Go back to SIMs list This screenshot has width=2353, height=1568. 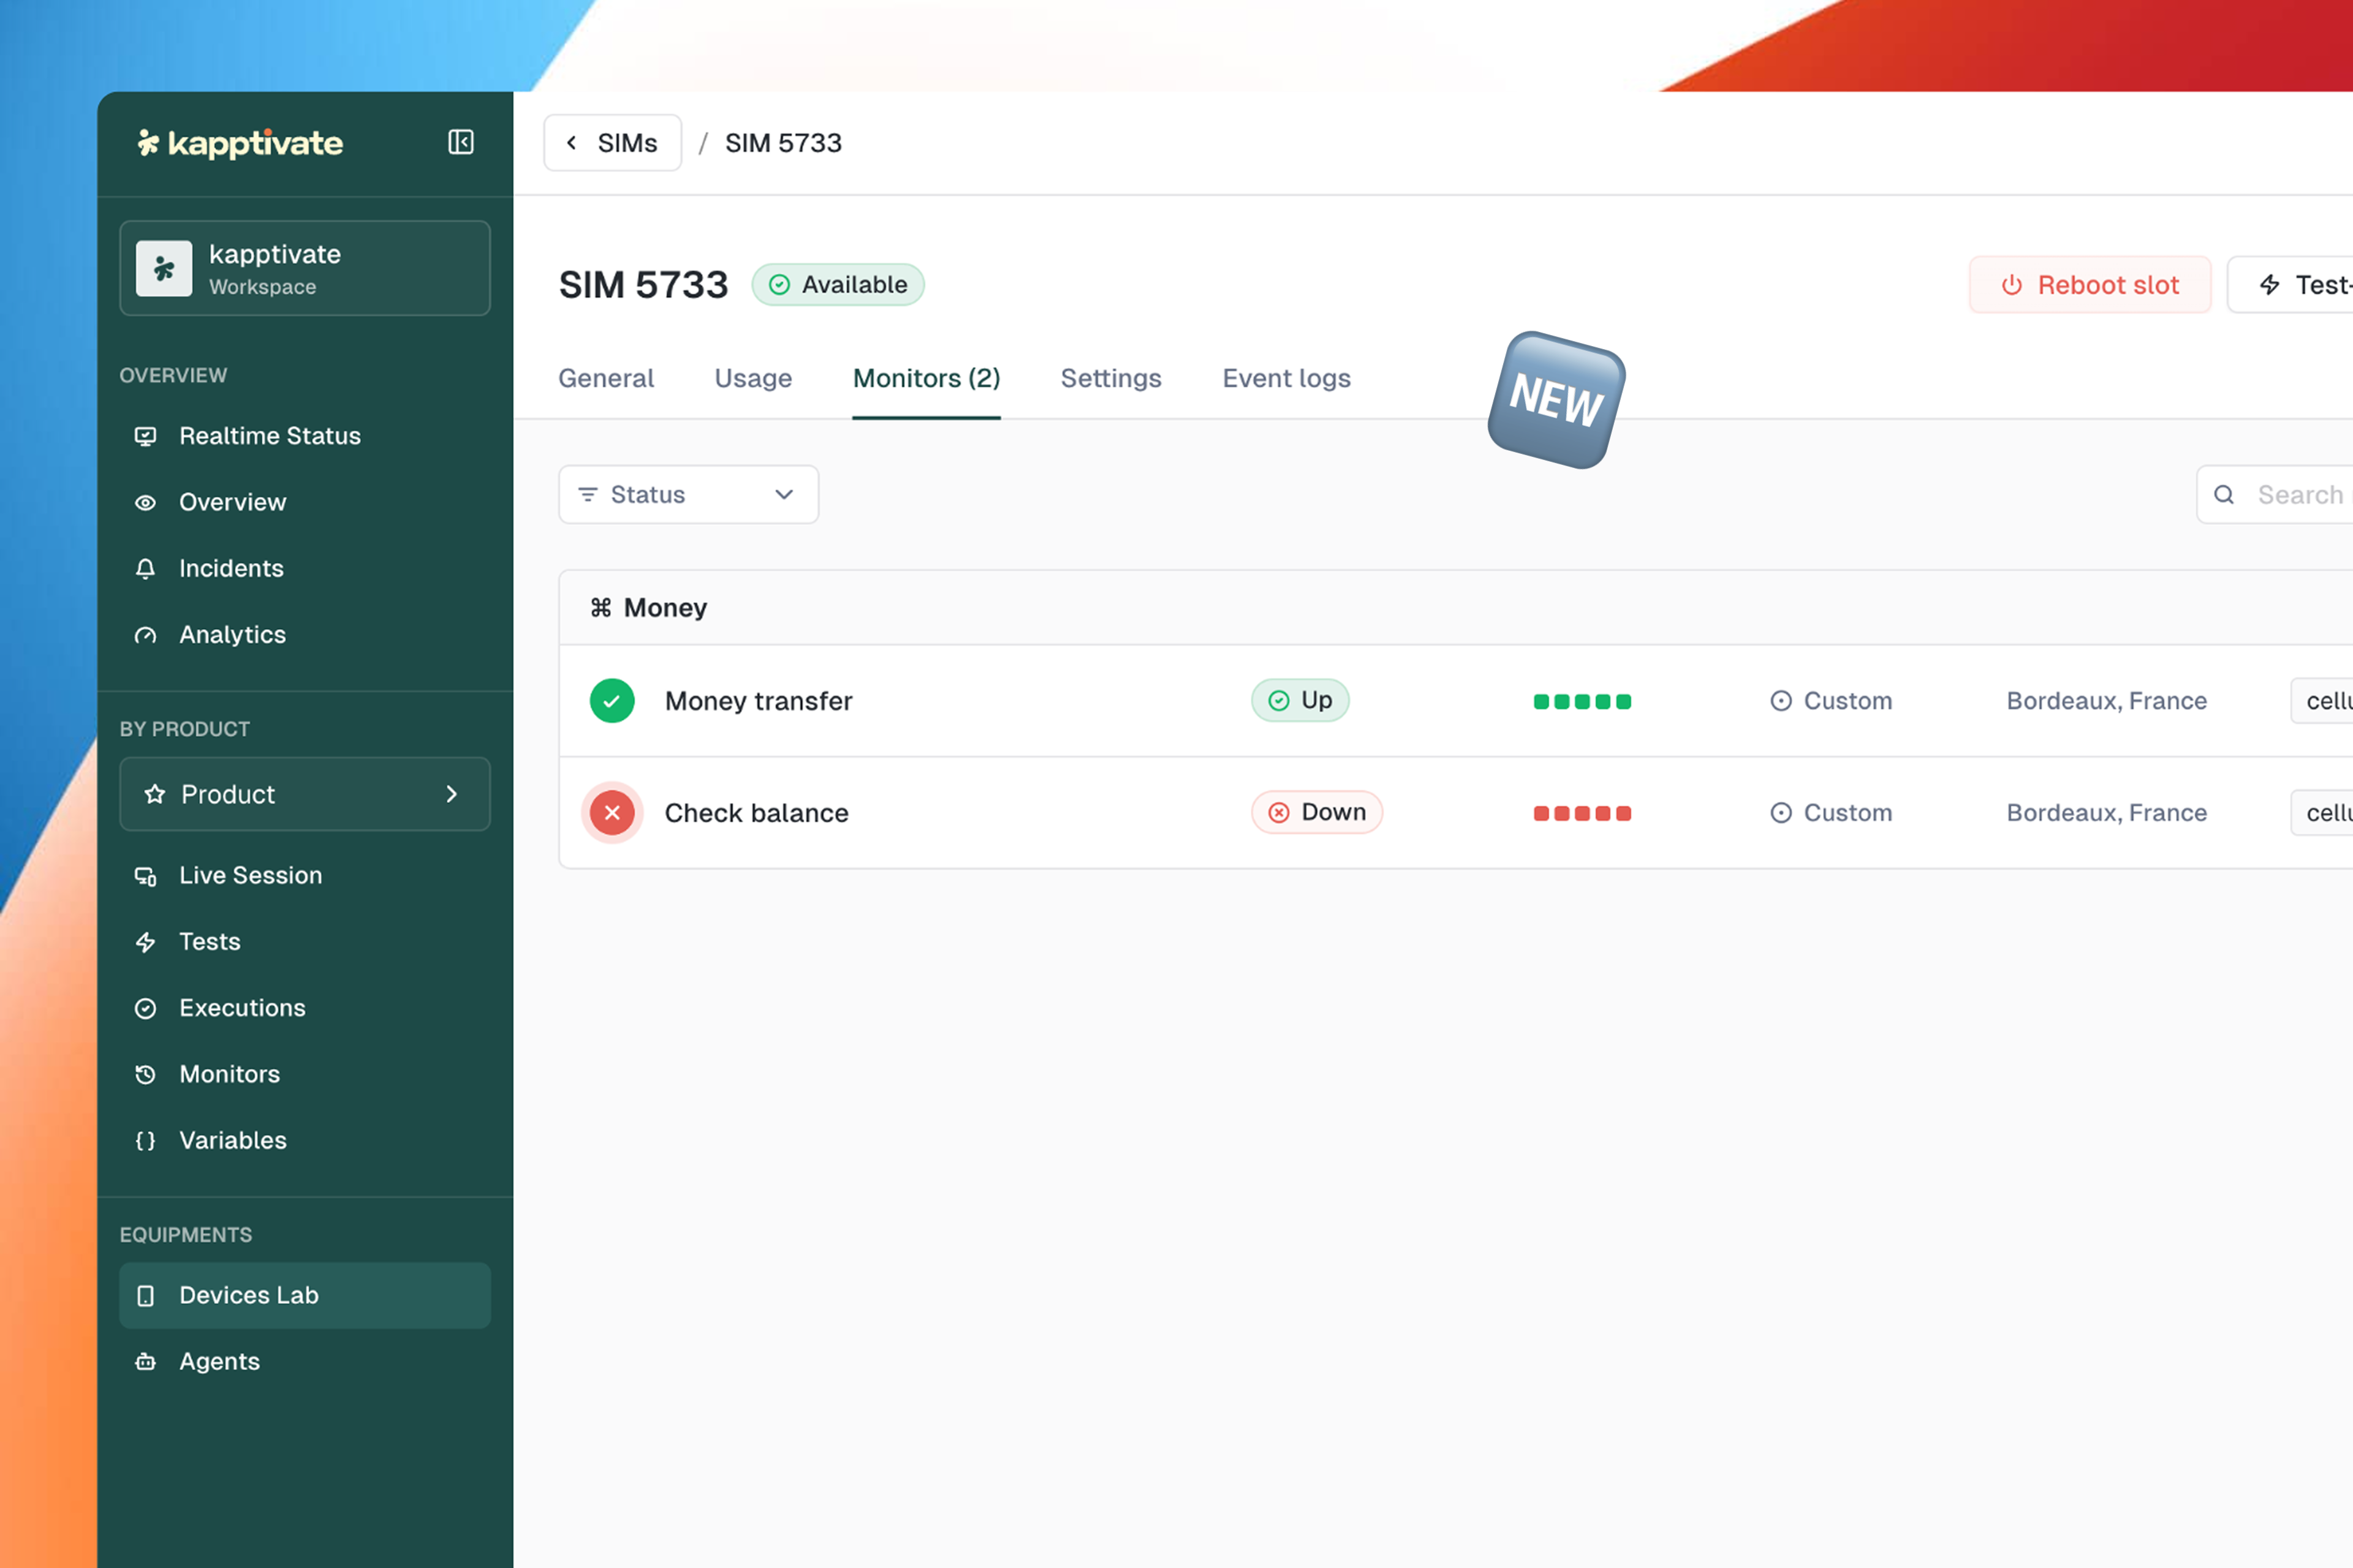click(x=612, y=143)
